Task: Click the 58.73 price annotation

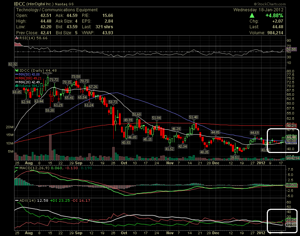Action: 113,102
